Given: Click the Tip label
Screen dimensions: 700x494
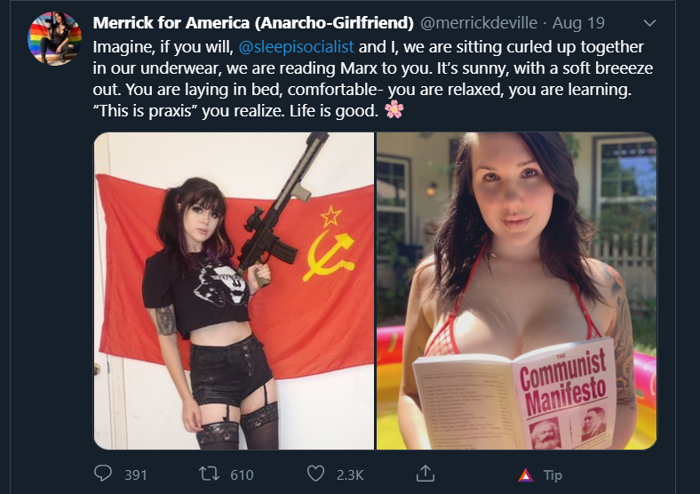Looking at the screenshot, I should pos(553,475).
